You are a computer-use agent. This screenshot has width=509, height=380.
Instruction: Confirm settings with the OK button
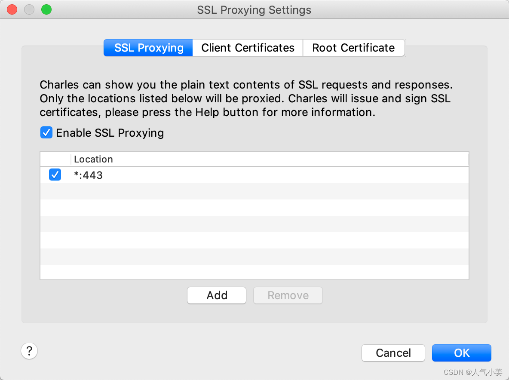point(461,353)
